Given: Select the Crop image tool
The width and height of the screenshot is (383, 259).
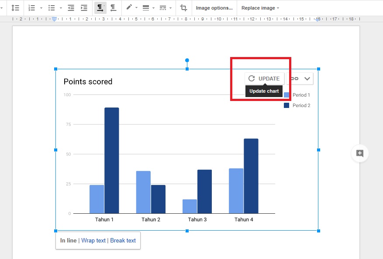Looking at the screenshot, I should point(183,7).
